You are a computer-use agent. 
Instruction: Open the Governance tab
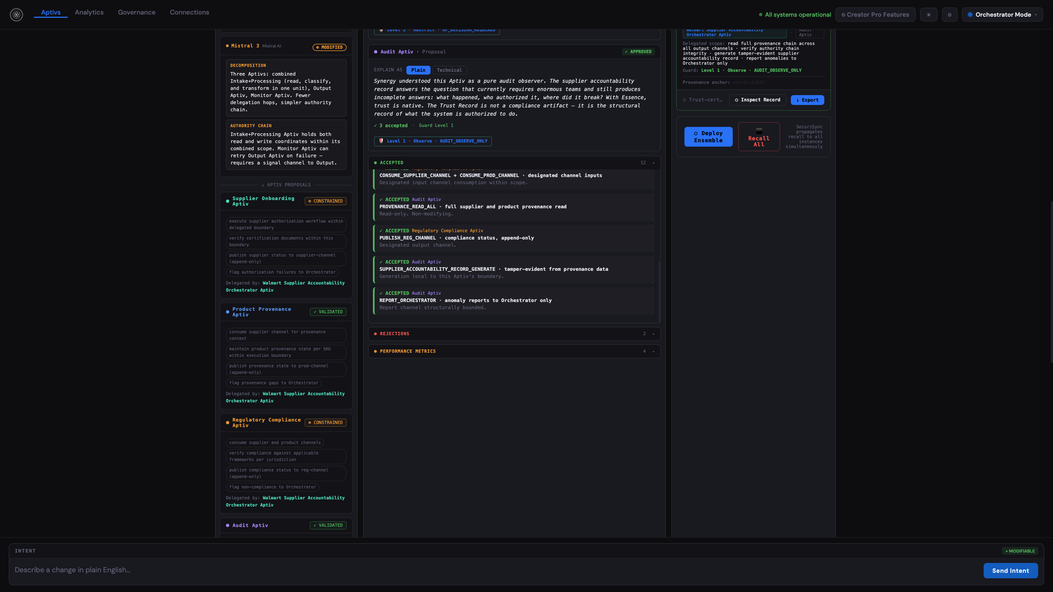pyautogui.click(x=137, y=12)
